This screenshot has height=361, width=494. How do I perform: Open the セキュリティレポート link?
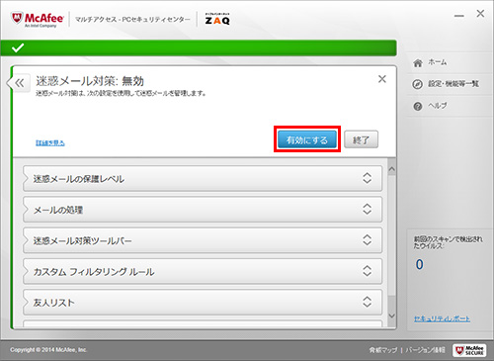[442, 318]
